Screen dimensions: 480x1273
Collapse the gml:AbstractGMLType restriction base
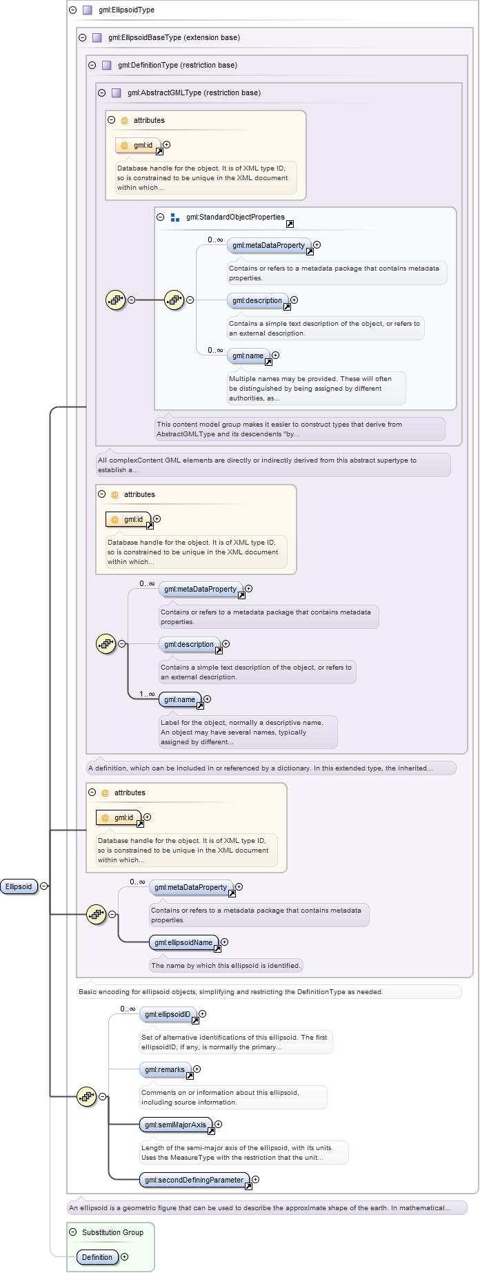pyautogui.click(x=102, y=93)
